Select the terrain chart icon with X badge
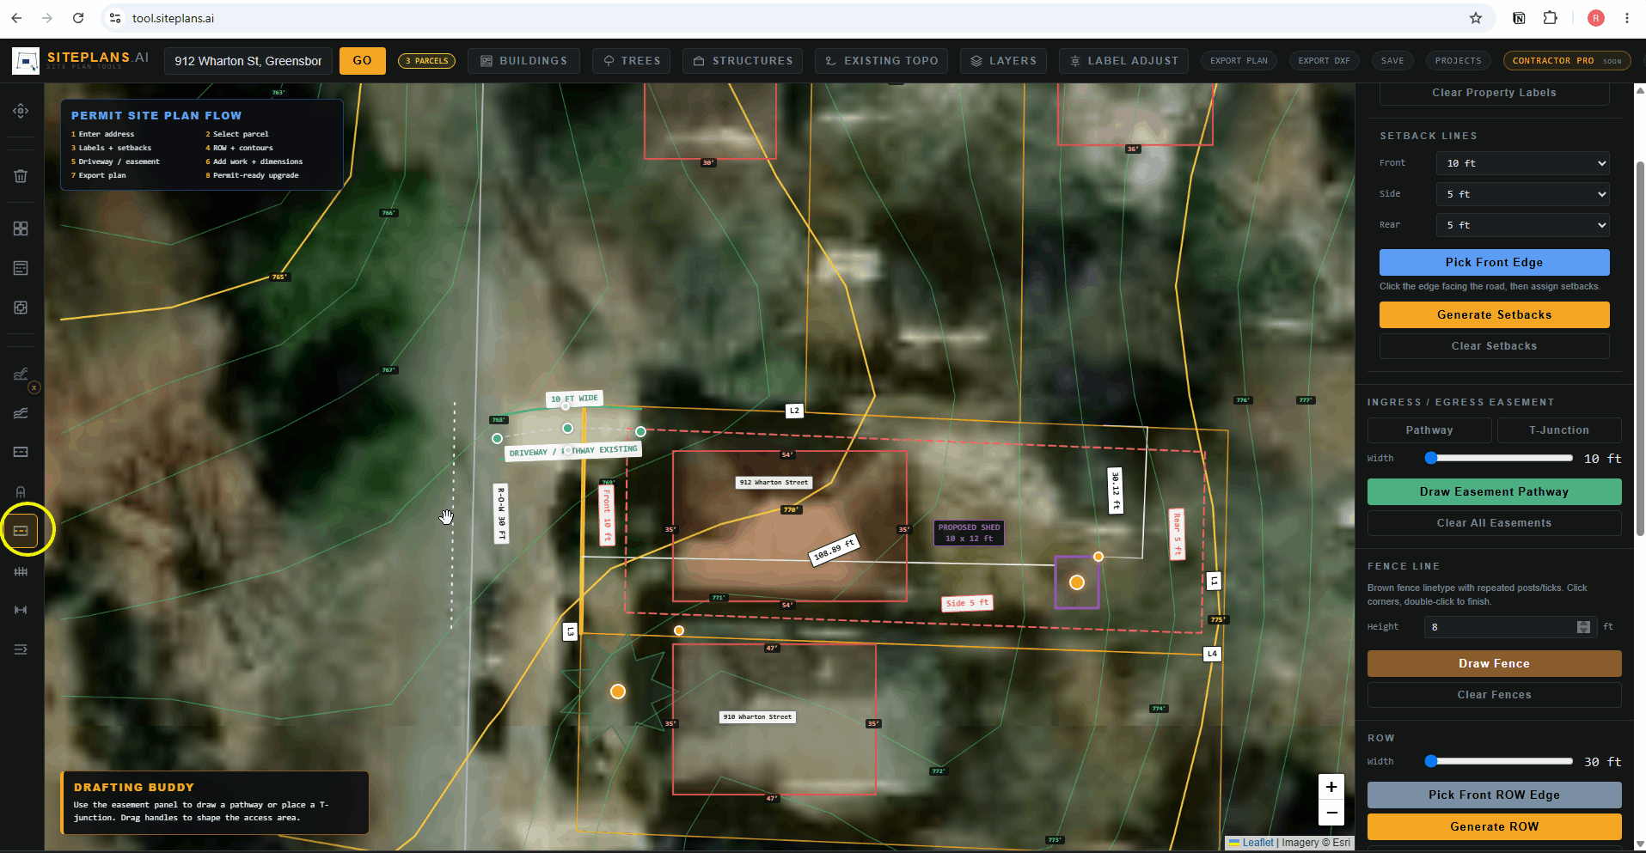 [21, 375]
